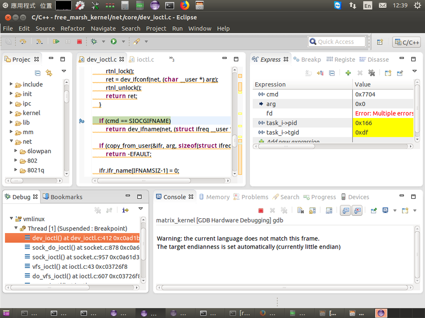Click Instruction Stepping Mode icon in Debug view
The image size is (425, 318).
coord(125,210)
